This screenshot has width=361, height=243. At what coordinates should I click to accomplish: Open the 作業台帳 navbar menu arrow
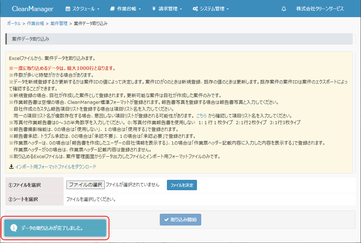(139, 9)
